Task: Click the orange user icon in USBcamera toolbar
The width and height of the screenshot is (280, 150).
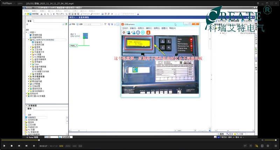Action: (148, 32)
